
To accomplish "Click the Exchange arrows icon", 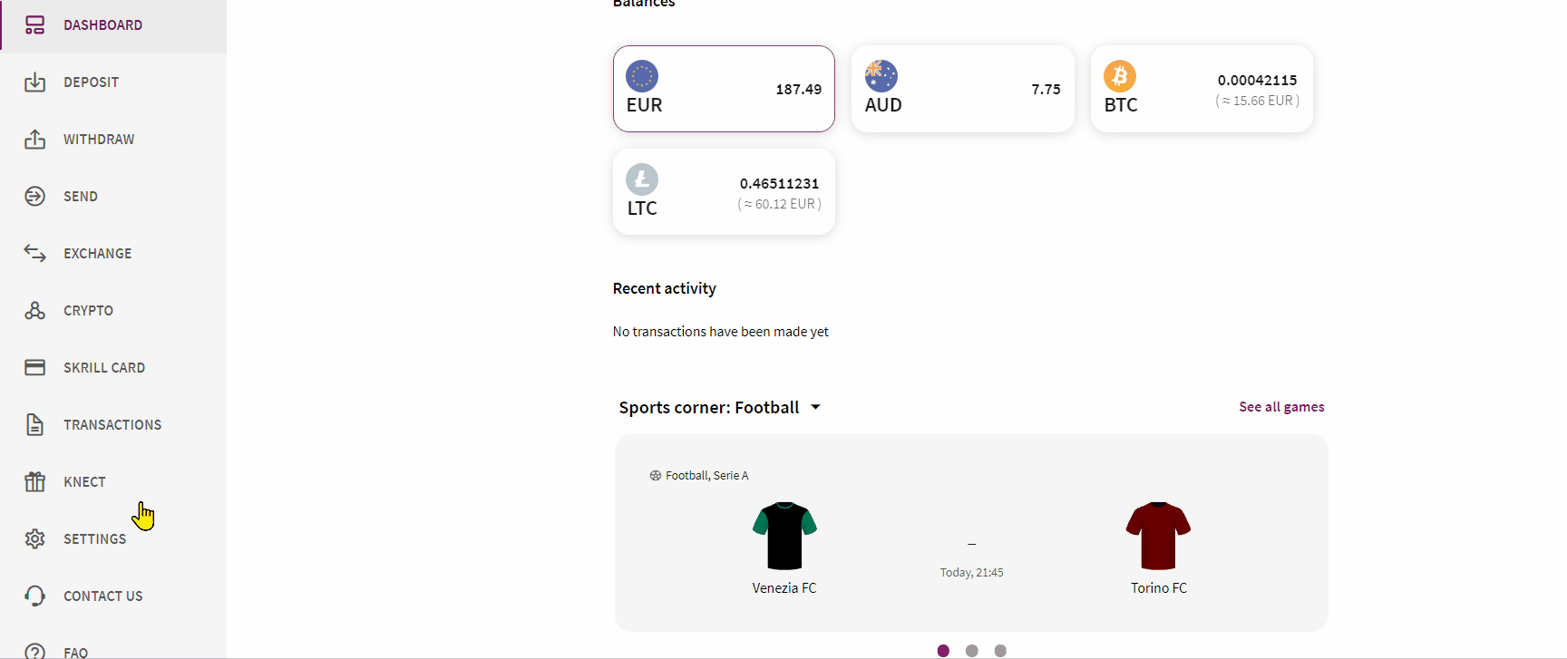I will [x=34, y=254].
